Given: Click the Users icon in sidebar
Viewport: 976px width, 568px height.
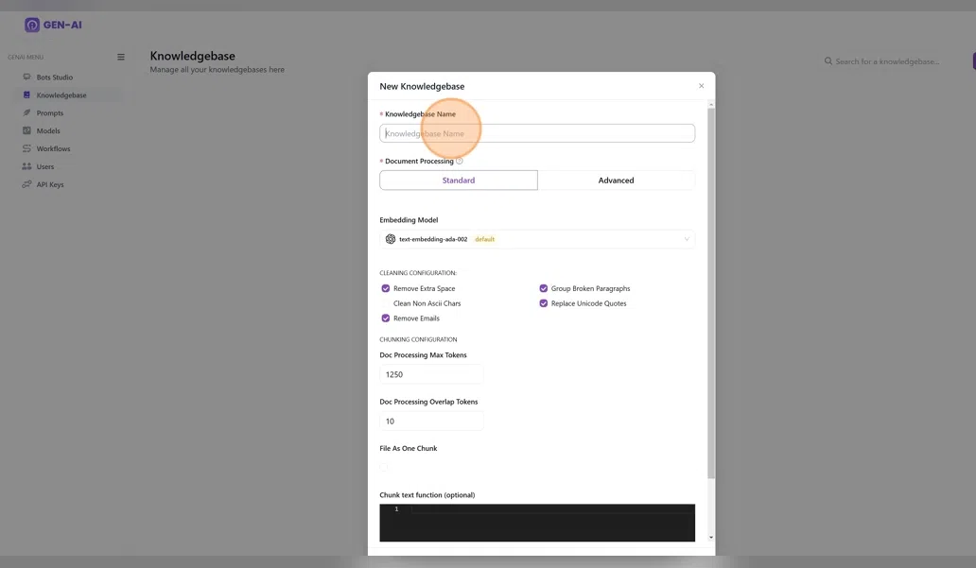Looking at the screenshot, I should [27, 166].
